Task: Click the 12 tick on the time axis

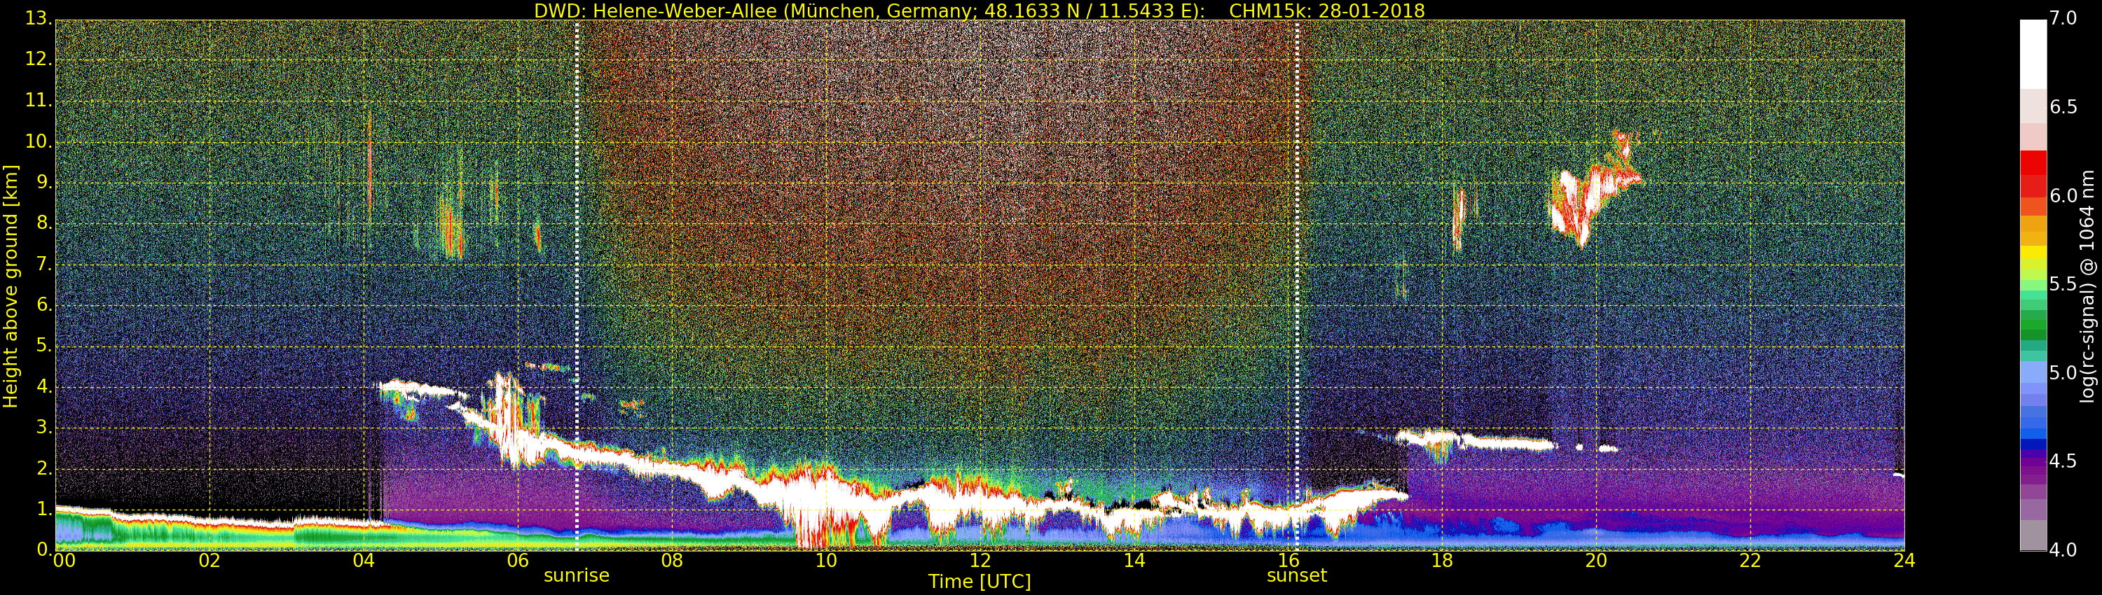Action: (980, 561)
